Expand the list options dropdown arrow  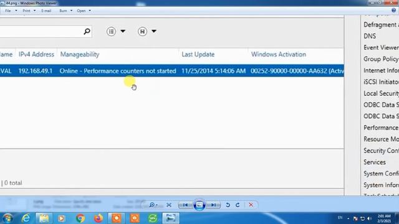coord(123,31)
